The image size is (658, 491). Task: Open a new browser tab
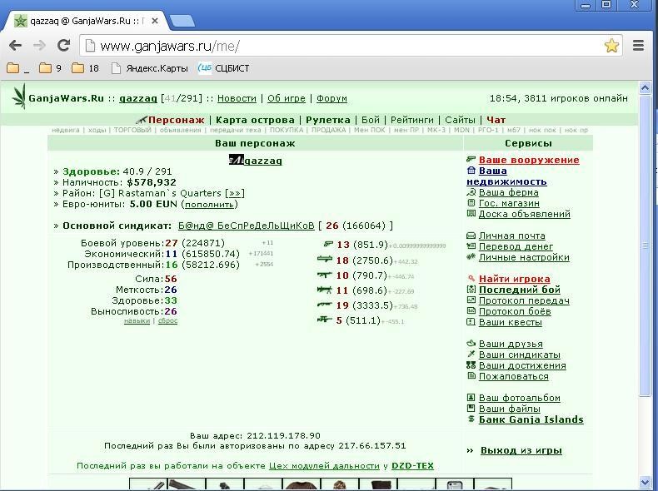tap(182, 21)
